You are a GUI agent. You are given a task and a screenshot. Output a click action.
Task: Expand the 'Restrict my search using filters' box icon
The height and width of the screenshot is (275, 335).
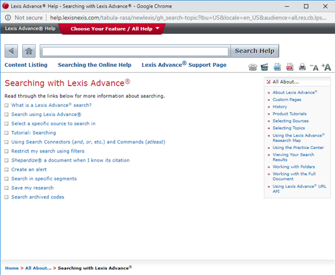[6, 151]
